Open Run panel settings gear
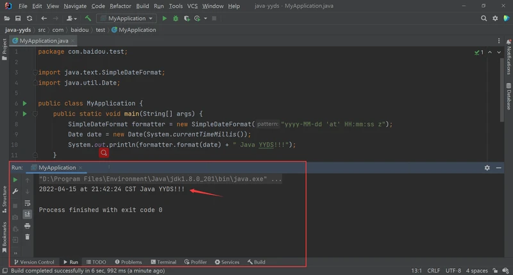Viewport: 513px width, 275px height. point(487,167)
